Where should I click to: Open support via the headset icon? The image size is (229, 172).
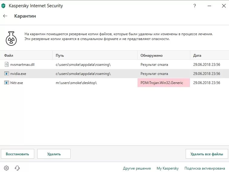[17, 168]
